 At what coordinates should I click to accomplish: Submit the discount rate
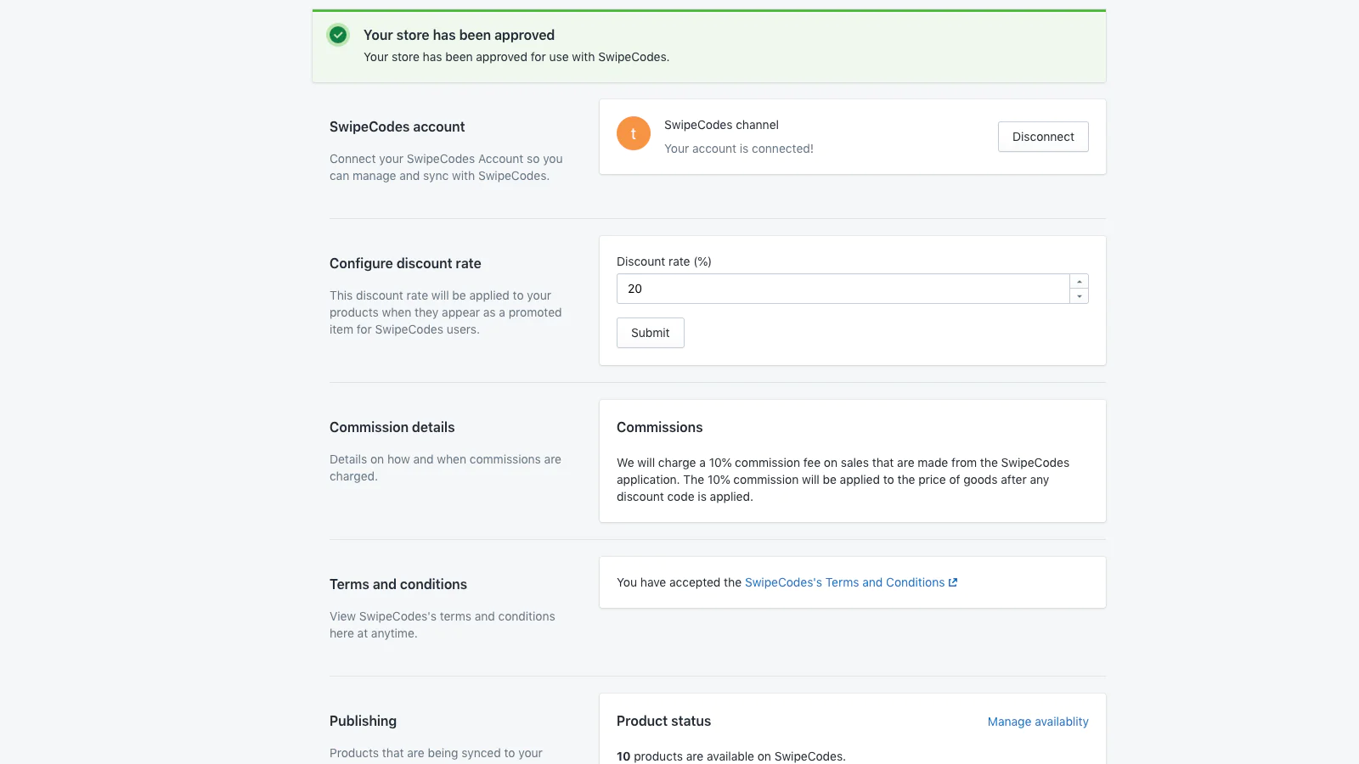pyautogui.click(x=651, y=333)
